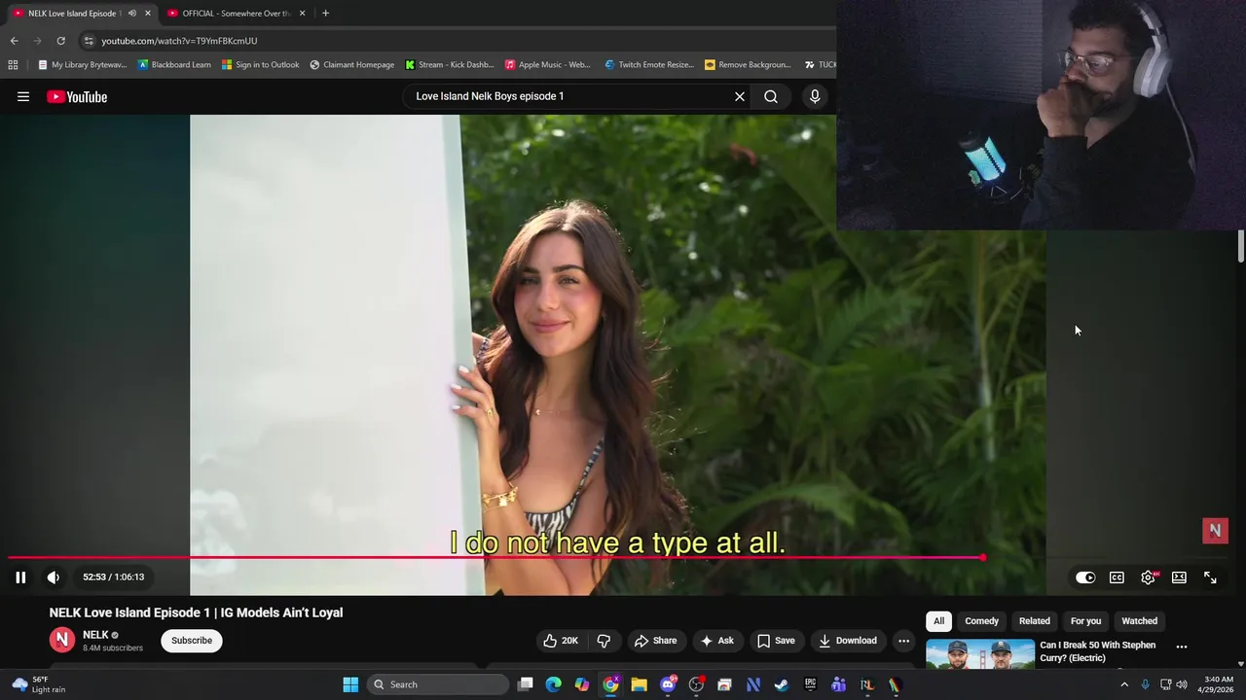Open the bookmarks apps grid icon
The height and width of the screenshot is (700, 1246).
pyautogui.click(x=13, y=65)
